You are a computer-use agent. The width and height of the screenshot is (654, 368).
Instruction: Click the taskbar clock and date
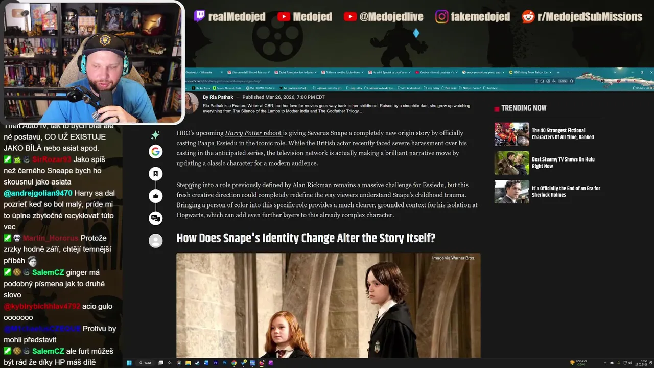tap(641, 363)
